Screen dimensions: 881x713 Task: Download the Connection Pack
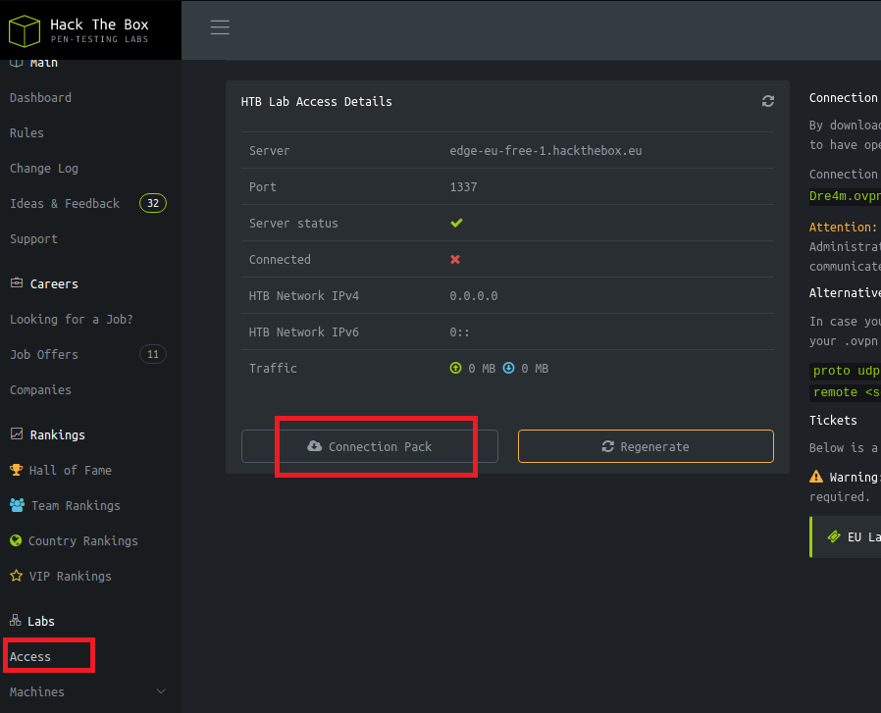coord(370,446)
